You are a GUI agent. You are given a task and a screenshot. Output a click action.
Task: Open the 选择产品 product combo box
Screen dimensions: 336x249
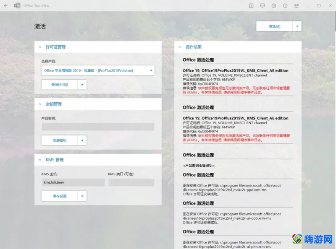(x=98, y=70)
